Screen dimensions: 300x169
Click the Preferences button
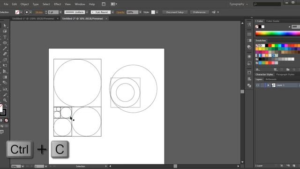(199, 12)
